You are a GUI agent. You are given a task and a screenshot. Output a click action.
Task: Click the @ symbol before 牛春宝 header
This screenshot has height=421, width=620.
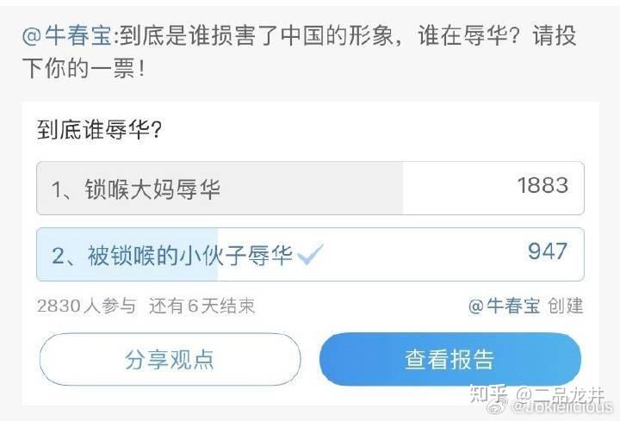(x=32, y=37)
